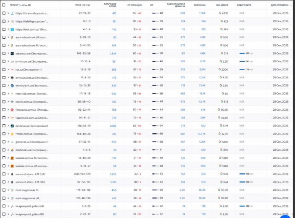Click Google icon in strans-shop index cell
Viewport: 295px width, 218px height.
pyautogui.click(x=220, y=13)
